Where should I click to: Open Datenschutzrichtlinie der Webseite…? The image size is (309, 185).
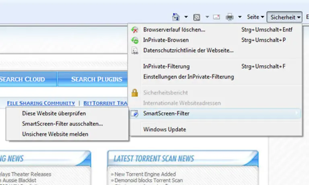click(x=215, y=50)
